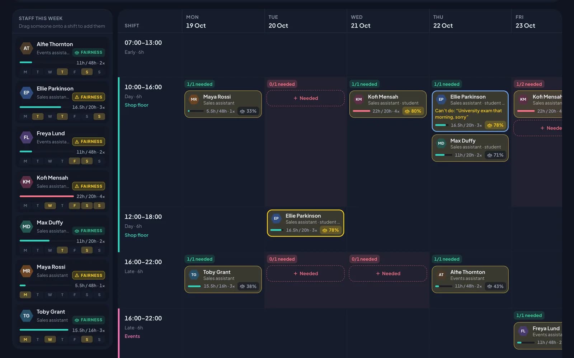Select Ellie Parkinson's EP avatar in staff list
This screenshot has height=358, width=574.
27,93
